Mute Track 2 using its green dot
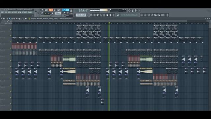The width and height of the screenshot is (211, 119). click(x=11, y=36)
